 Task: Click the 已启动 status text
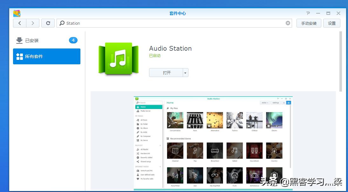point(155,56)
